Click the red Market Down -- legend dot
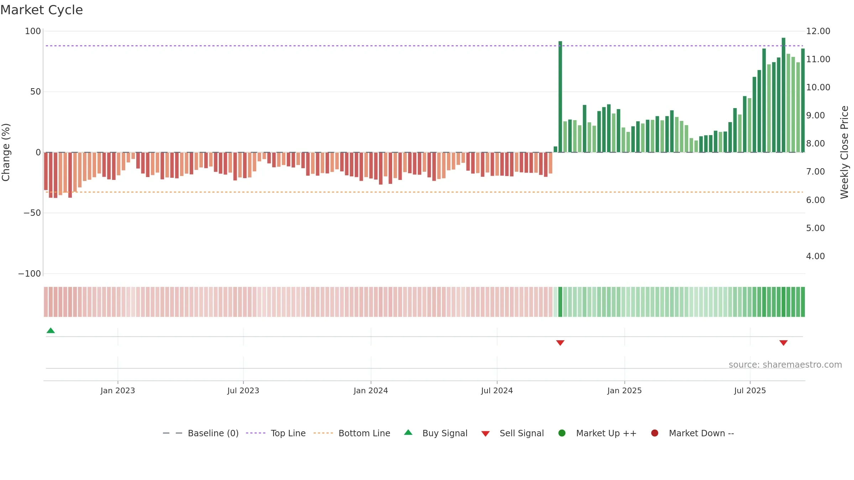Image resolution: width=854 pixels, height=480 pixels. 654,433
